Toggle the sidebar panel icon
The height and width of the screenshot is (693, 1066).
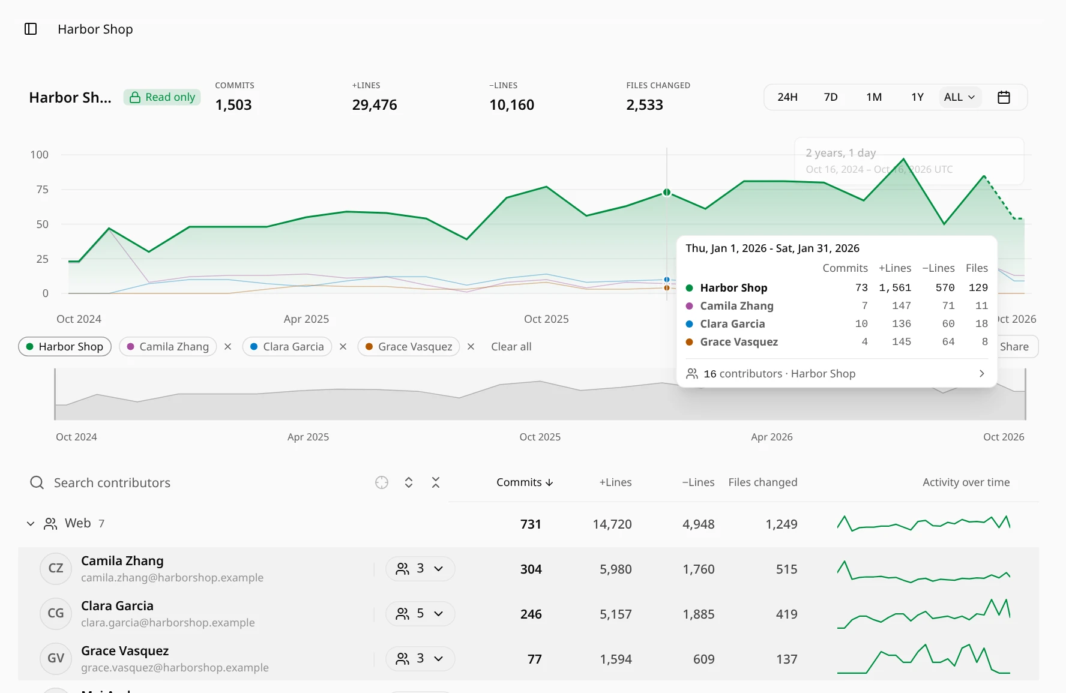tap(31, 29)
